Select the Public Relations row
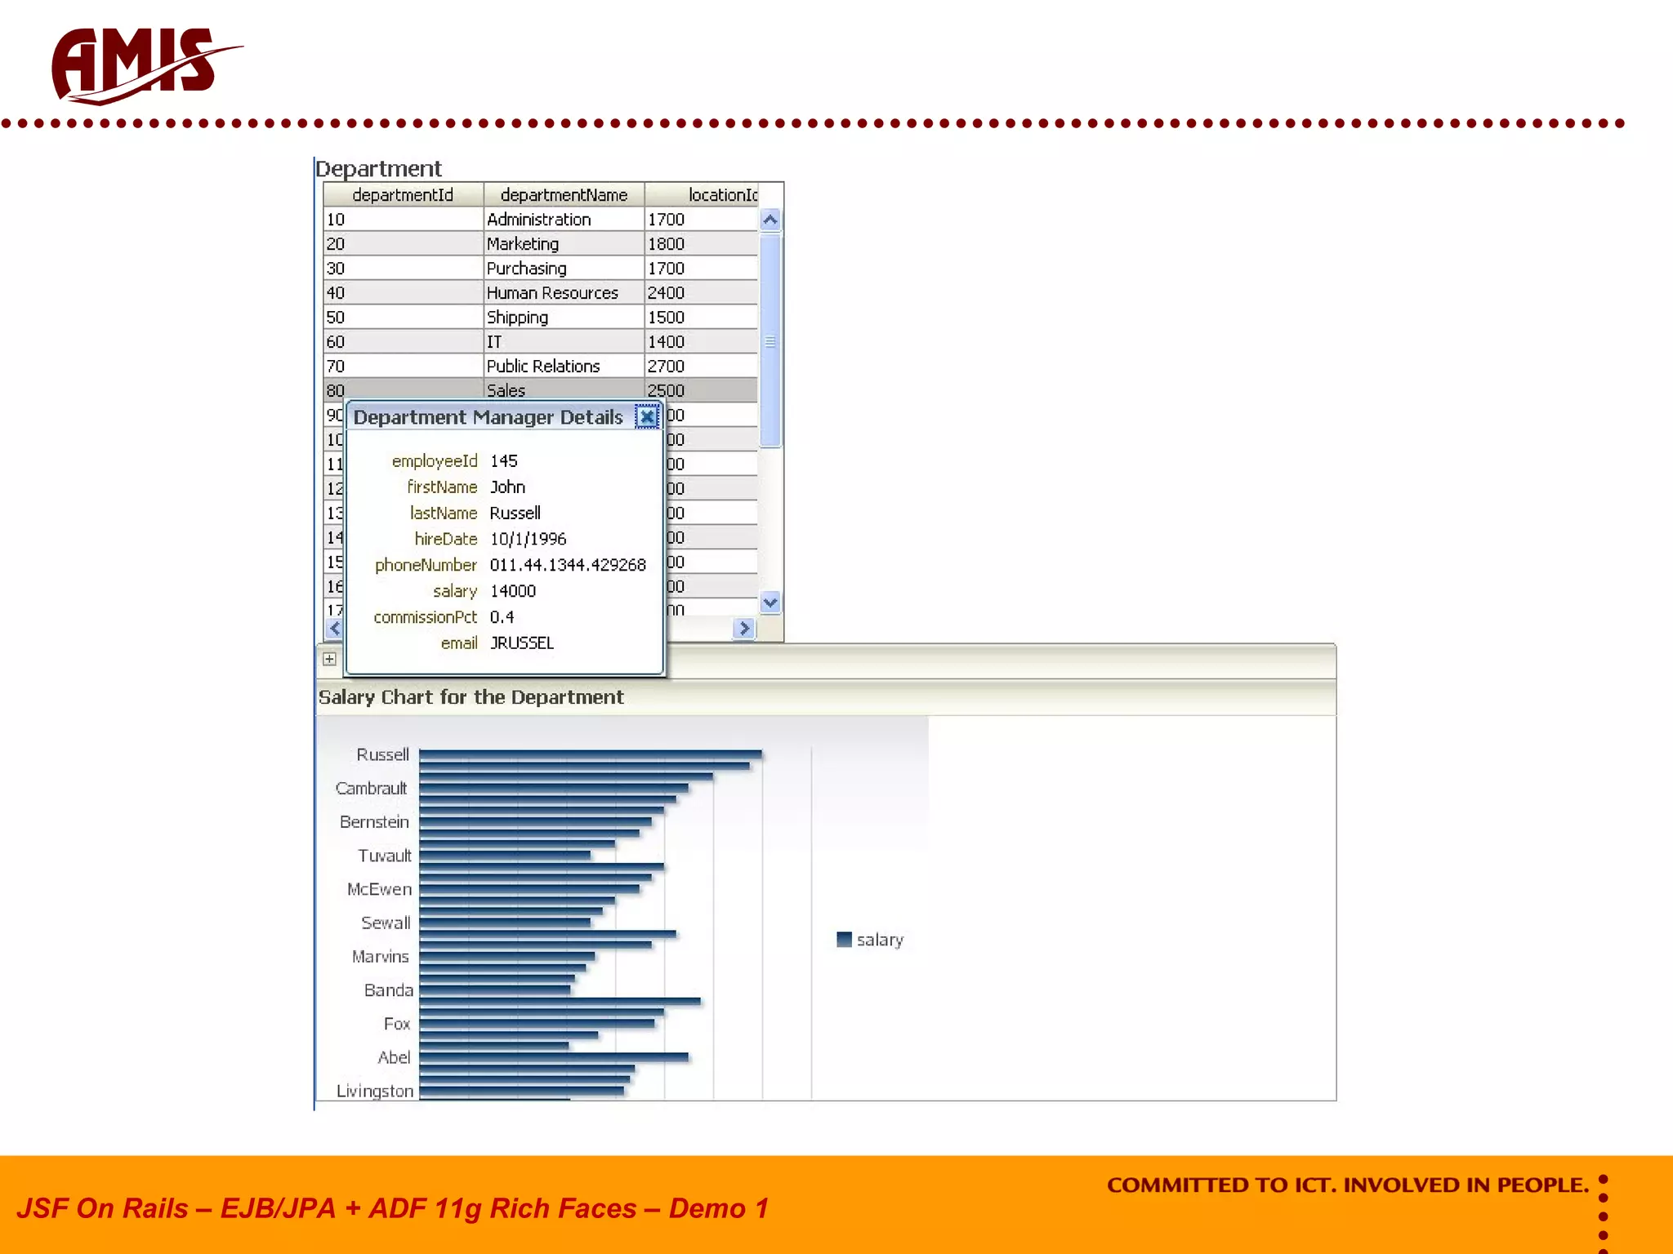 (543, 367)
